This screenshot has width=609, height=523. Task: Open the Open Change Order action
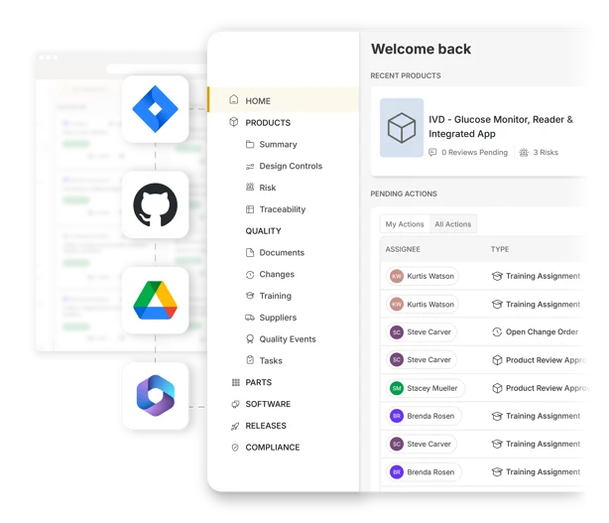[542, 331]
